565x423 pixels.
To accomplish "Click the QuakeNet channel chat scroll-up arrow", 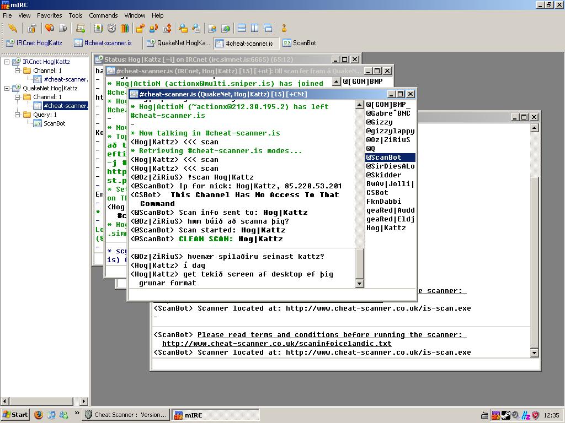I will (x=360, y=105).
